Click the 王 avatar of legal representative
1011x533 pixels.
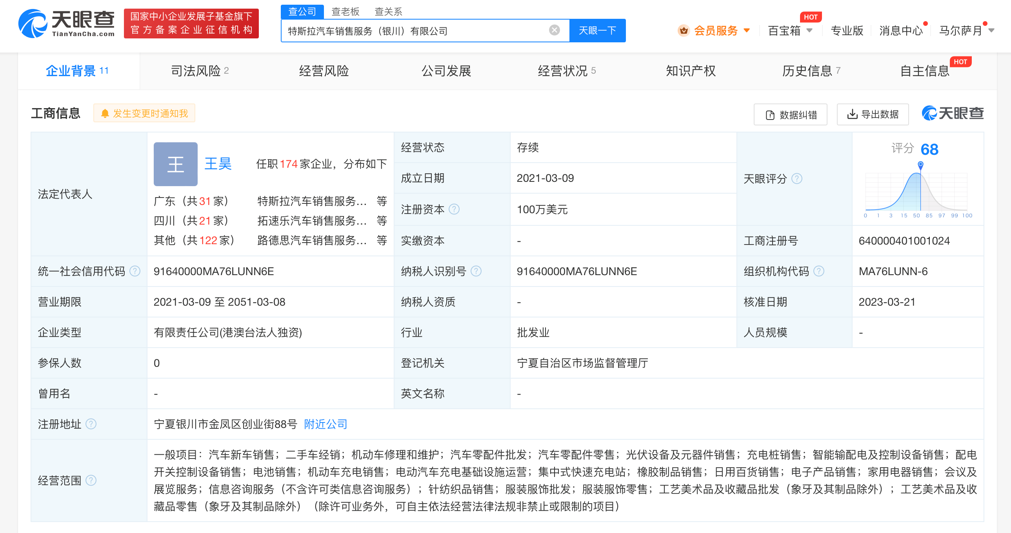pyautogui.click(x=175, y=164)
